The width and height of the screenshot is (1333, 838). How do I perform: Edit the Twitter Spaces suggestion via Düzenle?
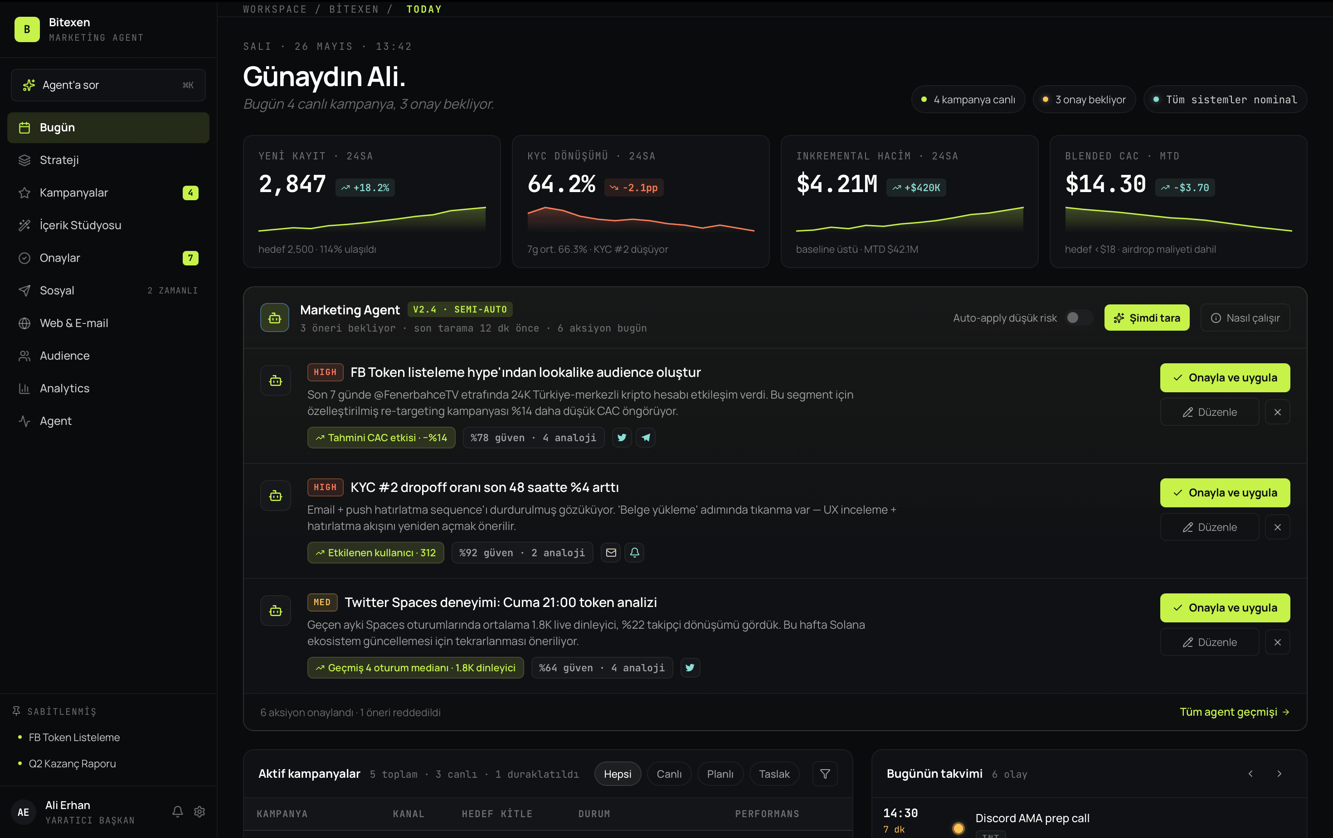[1210, 642]
